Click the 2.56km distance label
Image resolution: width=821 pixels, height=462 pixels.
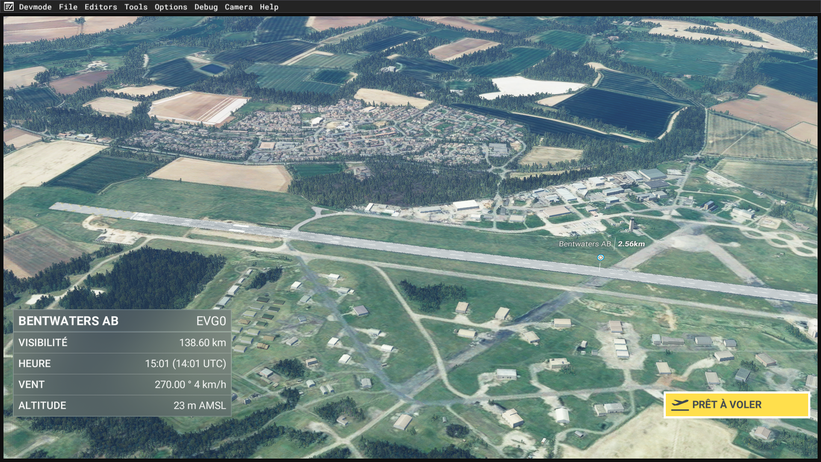[x=631, y=244]
